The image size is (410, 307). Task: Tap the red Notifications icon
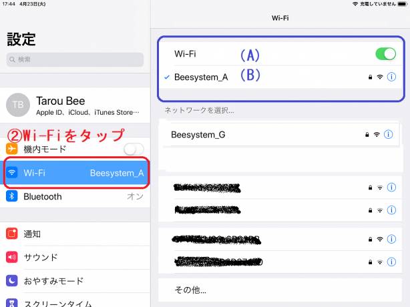point(12,234)
